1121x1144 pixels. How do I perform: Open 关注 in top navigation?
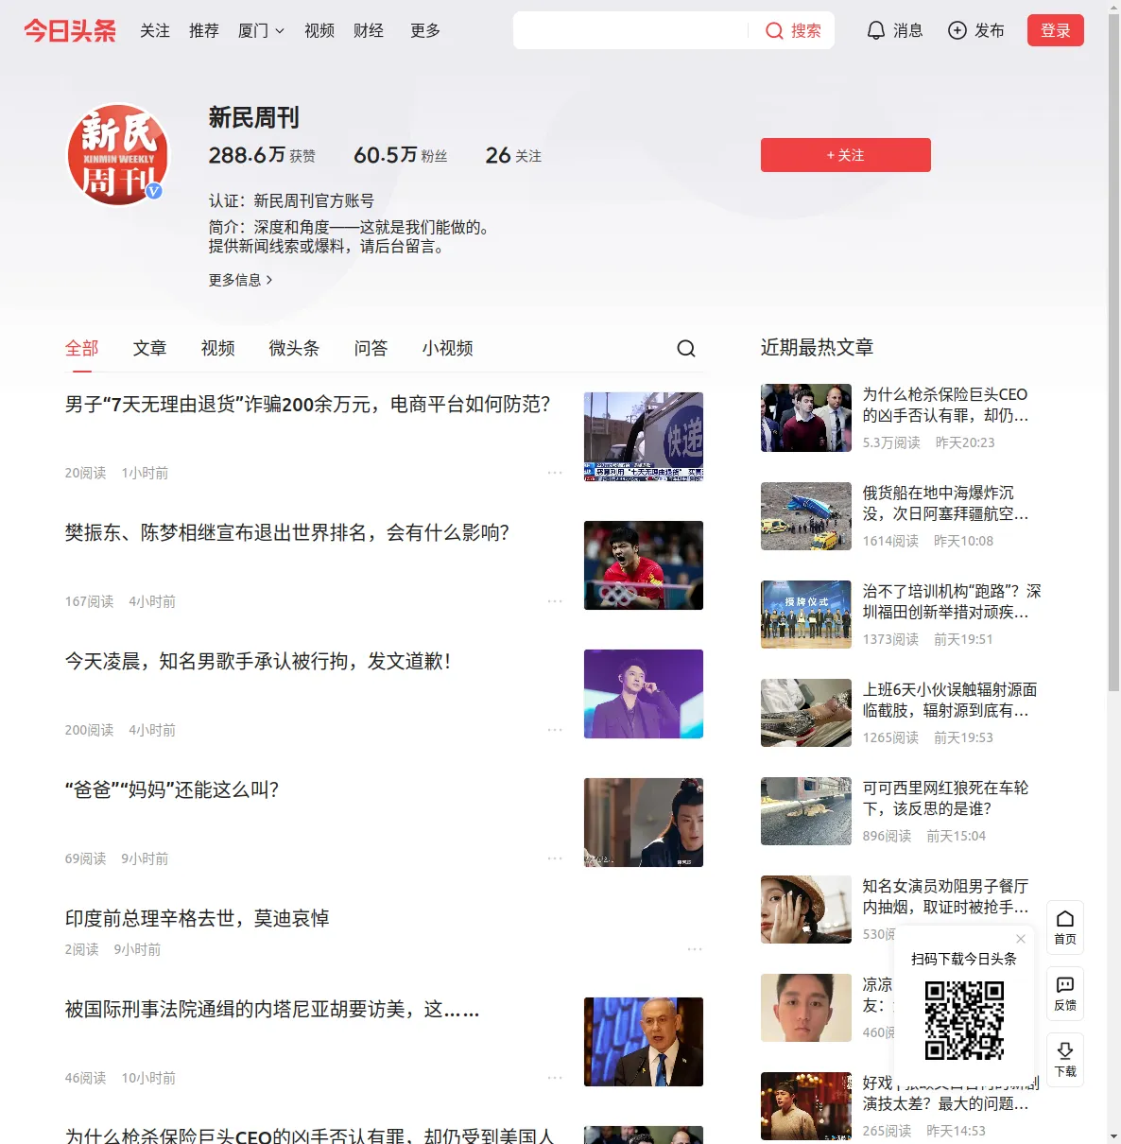tap(155, 31)
